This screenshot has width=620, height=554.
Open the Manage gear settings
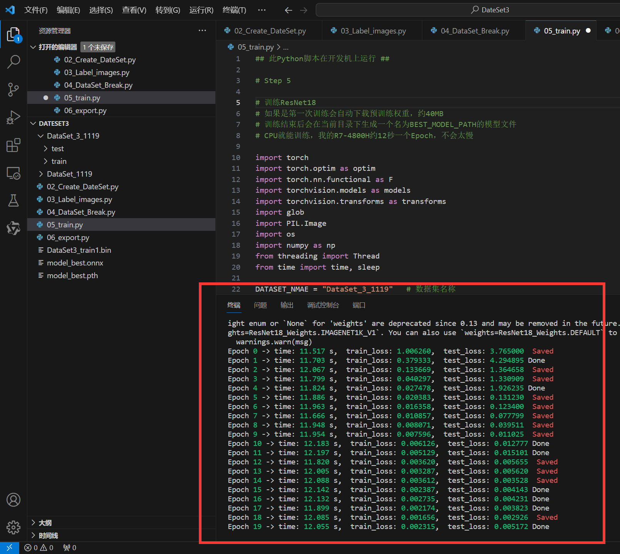(x=13, y=527)
